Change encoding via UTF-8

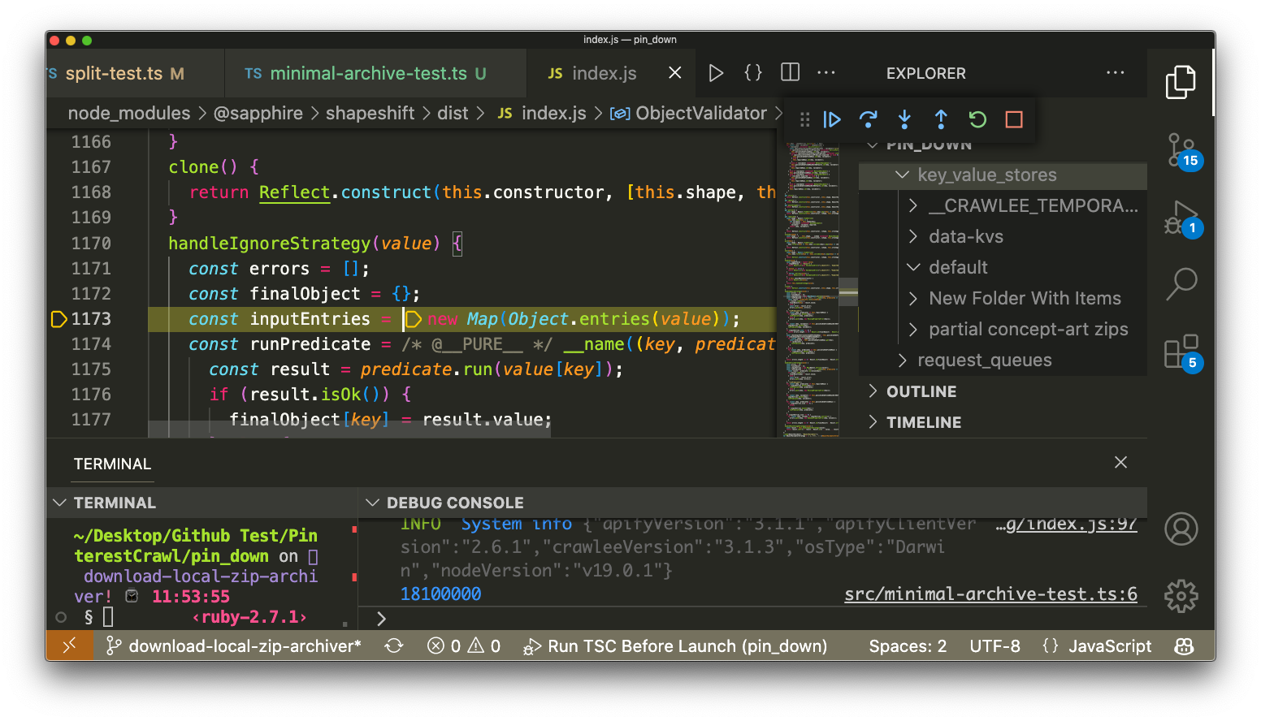pyautogui.click(x=994, y=645)
